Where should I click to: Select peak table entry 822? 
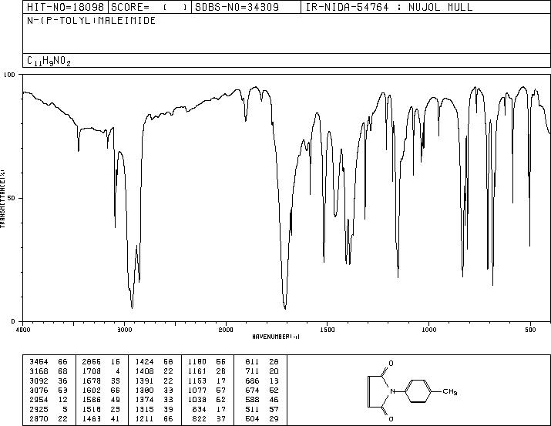(x=200, y=419)
